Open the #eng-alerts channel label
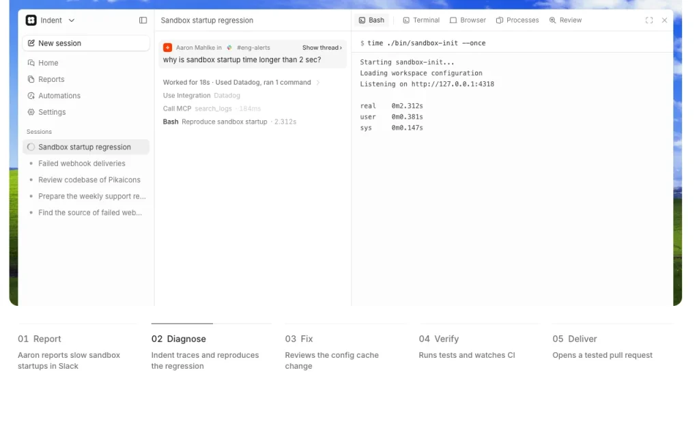The image size is (699, 437). coord(253,48)
